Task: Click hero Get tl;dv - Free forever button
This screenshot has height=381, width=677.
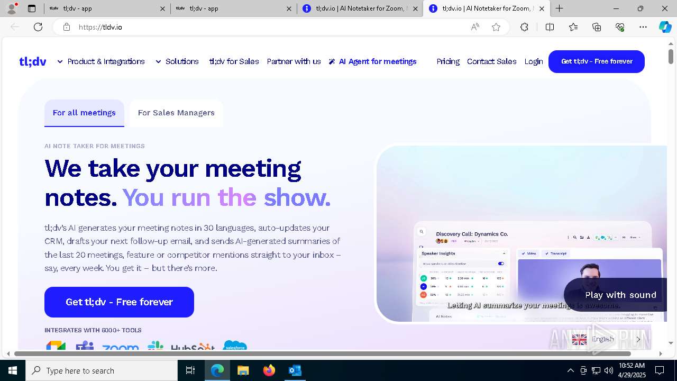Action: [x=119, y=302]
